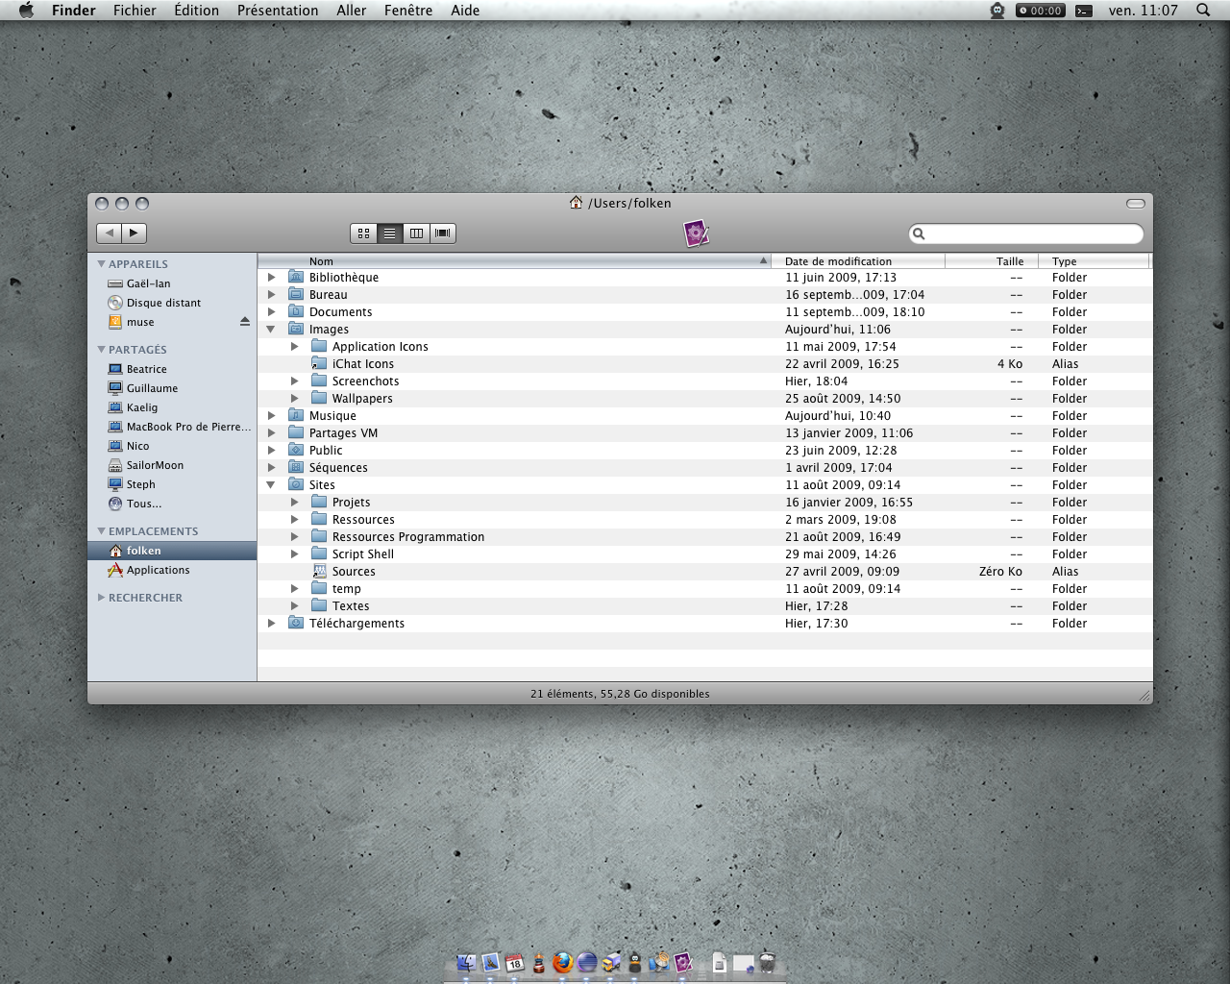Switch to Cover Flow view
Viewport: 1230px width, 984px height.
(443, 233)
